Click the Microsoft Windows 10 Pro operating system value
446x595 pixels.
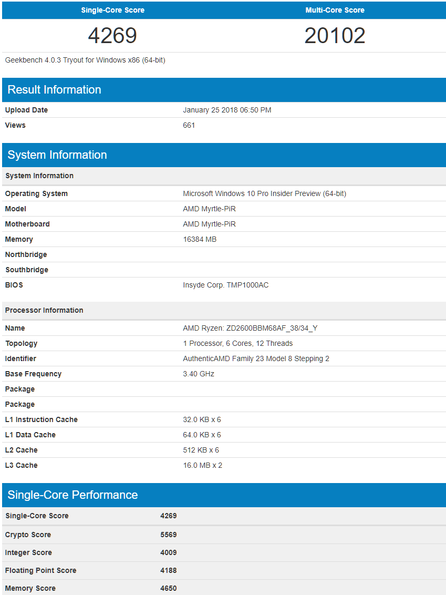click(264, 193)
